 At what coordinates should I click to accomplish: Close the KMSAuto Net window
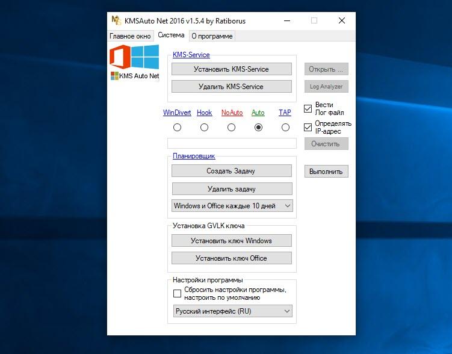(x=342, y=20)
